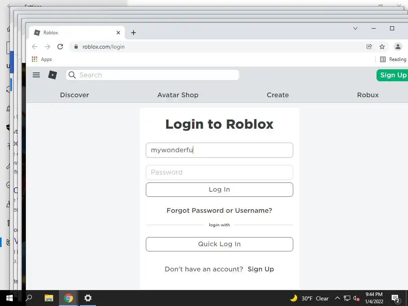Click the address bar showing roblox.com/login
The width and height of the screenshot is (408, 306).
[x=219, y=47]
